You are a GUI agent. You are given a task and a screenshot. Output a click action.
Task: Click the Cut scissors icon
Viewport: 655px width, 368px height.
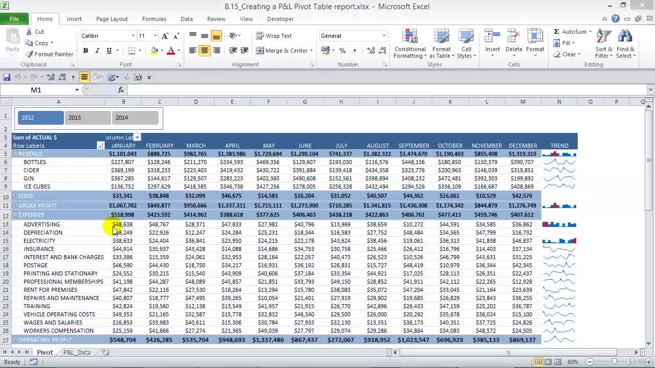click(x=29, y=32)
